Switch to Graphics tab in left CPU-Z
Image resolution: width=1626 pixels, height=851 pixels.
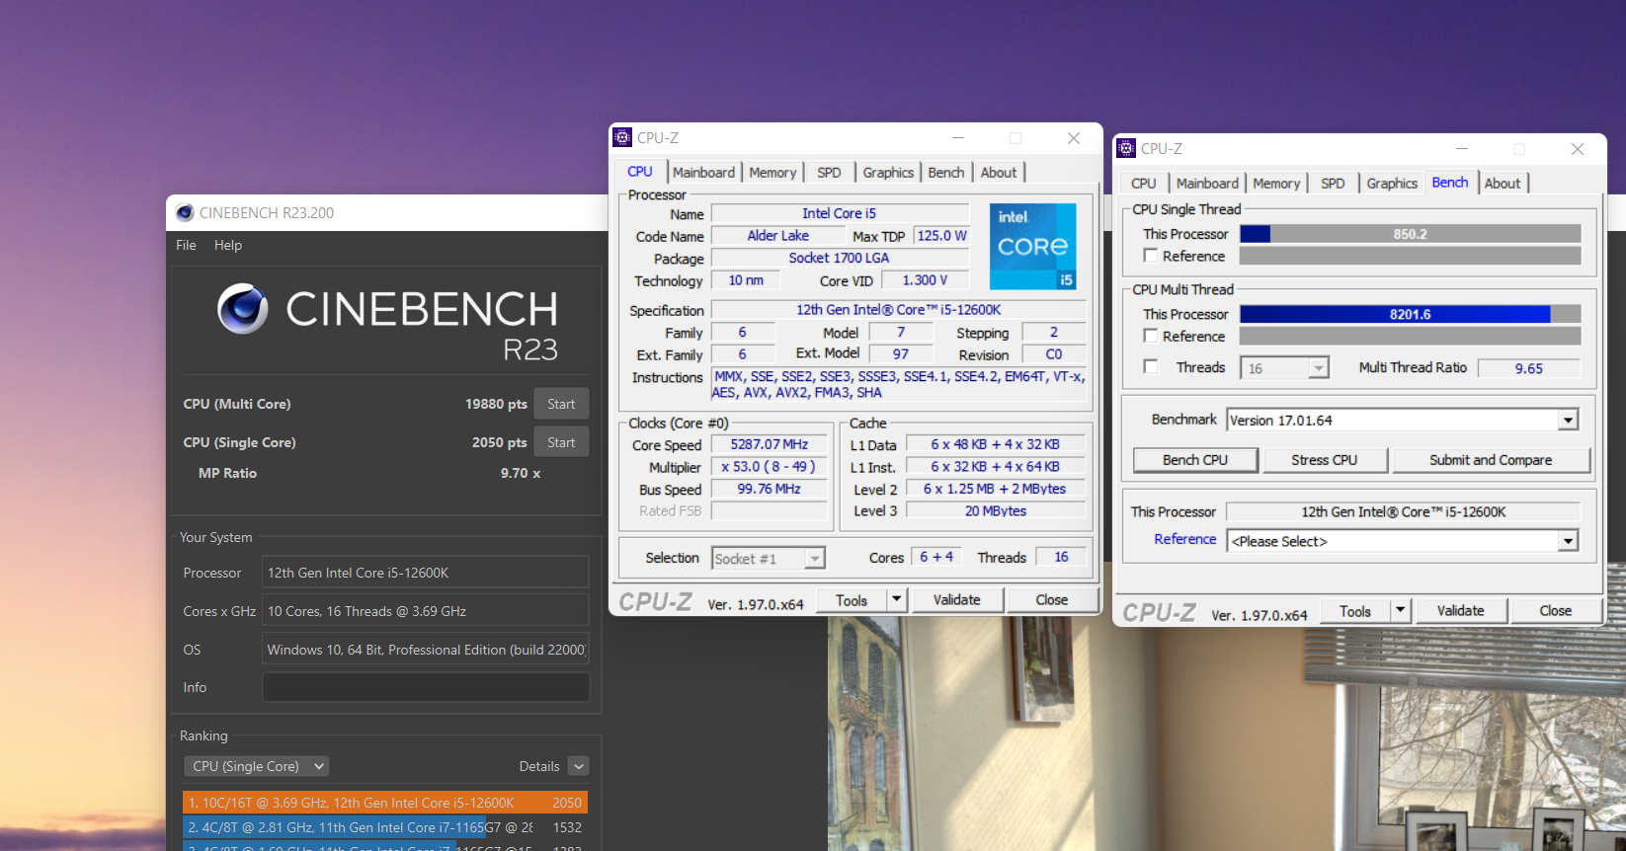click(888, 172)
